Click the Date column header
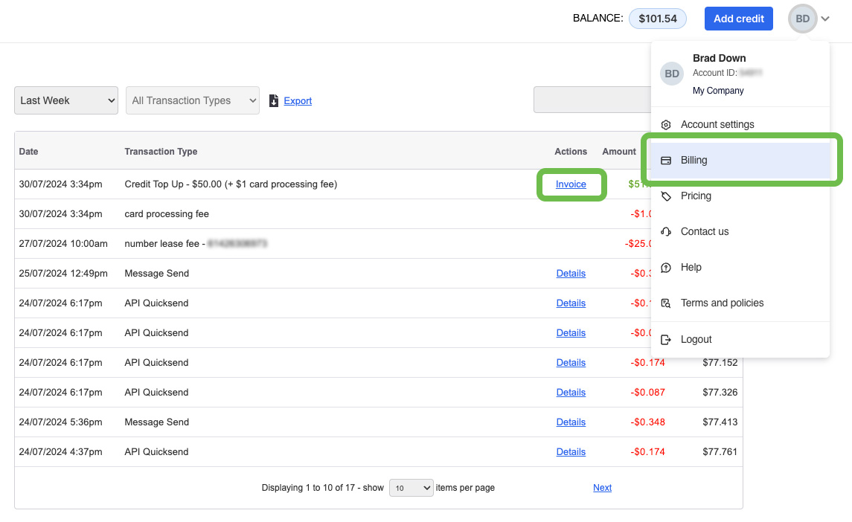 [x=28, y=152]
